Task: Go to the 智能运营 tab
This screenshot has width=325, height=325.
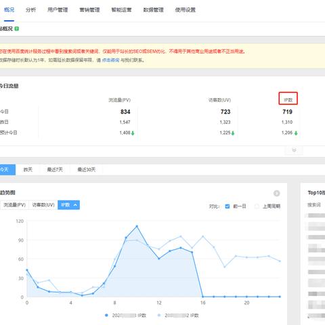Action: coord(121,10)
